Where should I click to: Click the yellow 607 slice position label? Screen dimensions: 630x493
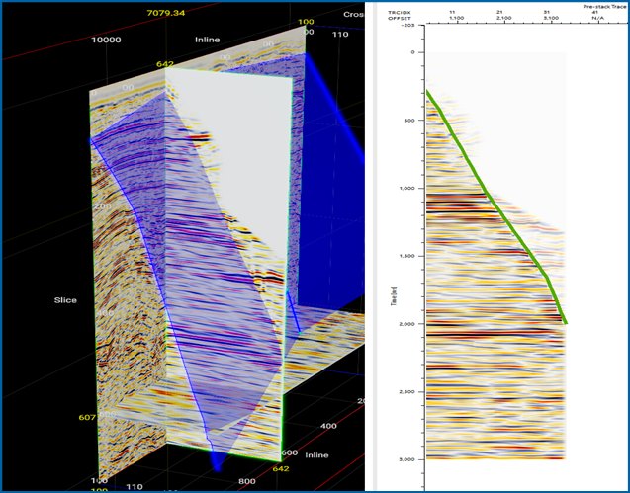click(87, 418)
